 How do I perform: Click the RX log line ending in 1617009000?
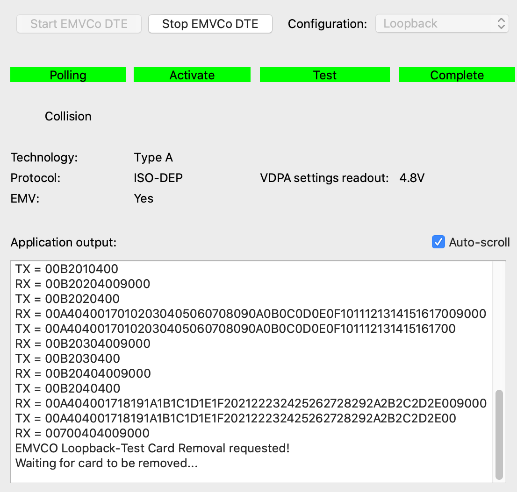coord(251,314)
